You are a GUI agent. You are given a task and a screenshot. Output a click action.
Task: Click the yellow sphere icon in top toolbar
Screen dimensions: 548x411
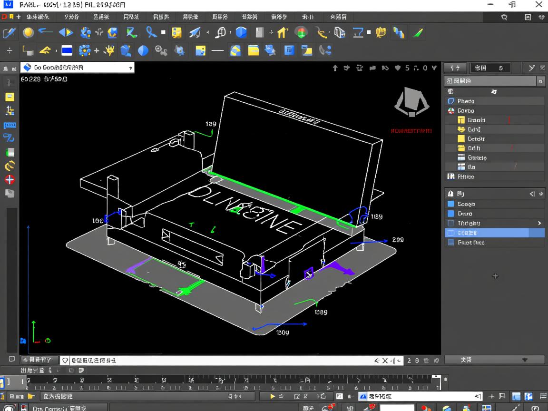28,32
